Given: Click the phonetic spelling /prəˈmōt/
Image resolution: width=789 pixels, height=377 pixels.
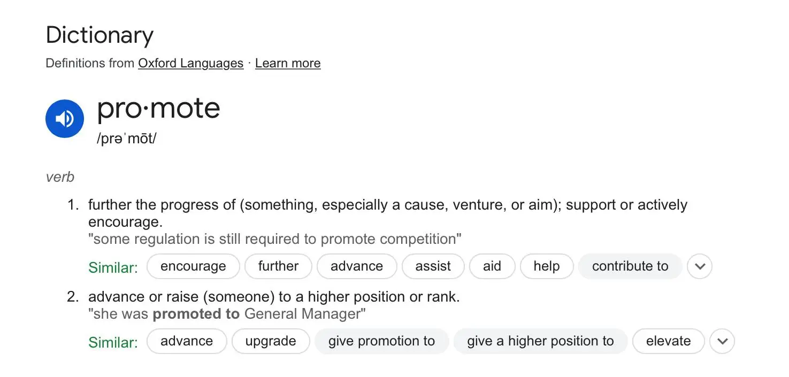Looking at the screenshot, I should [127, 139].
